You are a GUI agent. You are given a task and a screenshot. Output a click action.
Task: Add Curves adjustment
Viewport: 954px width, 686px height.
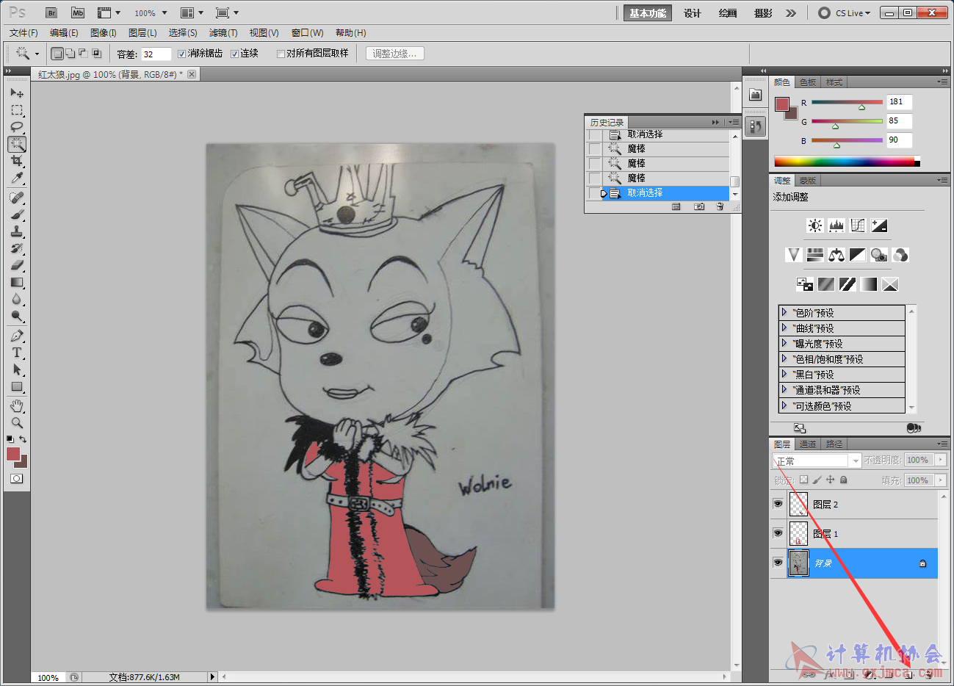click(857, 225)
